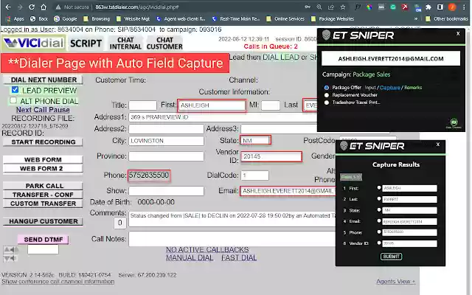
Task: Open WEB FORM button
Action: (x=43, y=159)
